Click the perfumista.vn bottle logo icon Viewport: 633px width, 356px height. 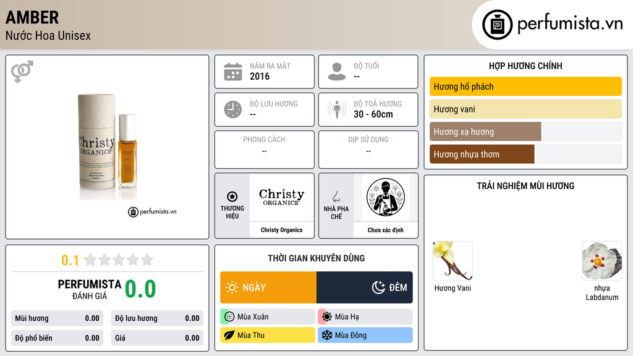tap(497, 25)
